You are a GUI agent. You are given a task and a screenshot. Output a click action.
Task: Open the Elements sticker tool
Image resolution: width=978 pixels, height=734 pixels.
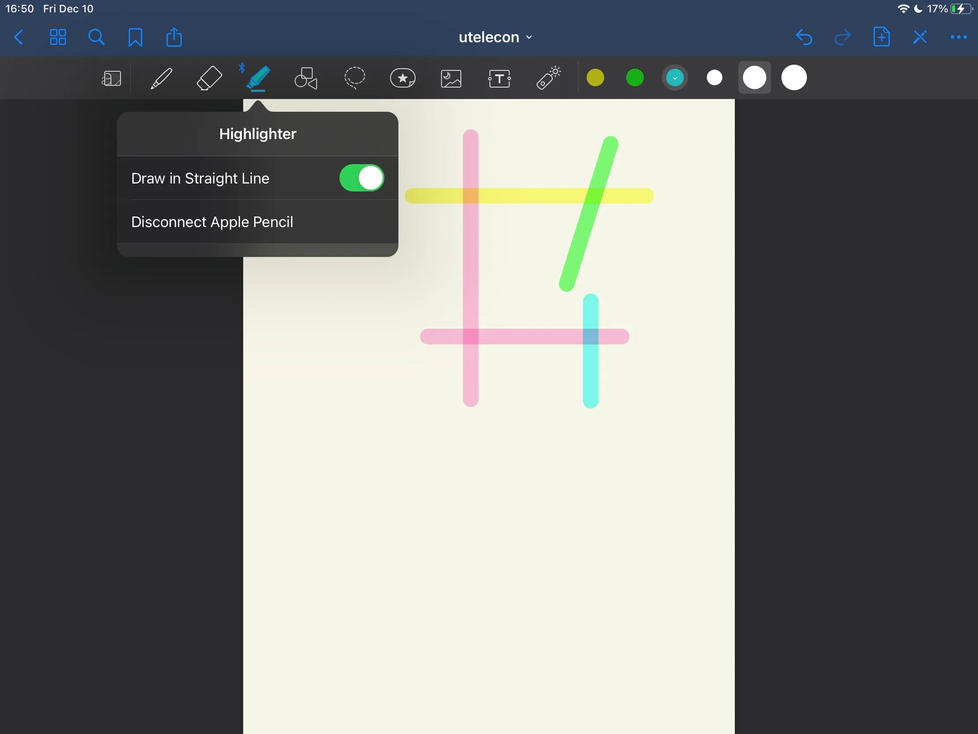(403, 78)
